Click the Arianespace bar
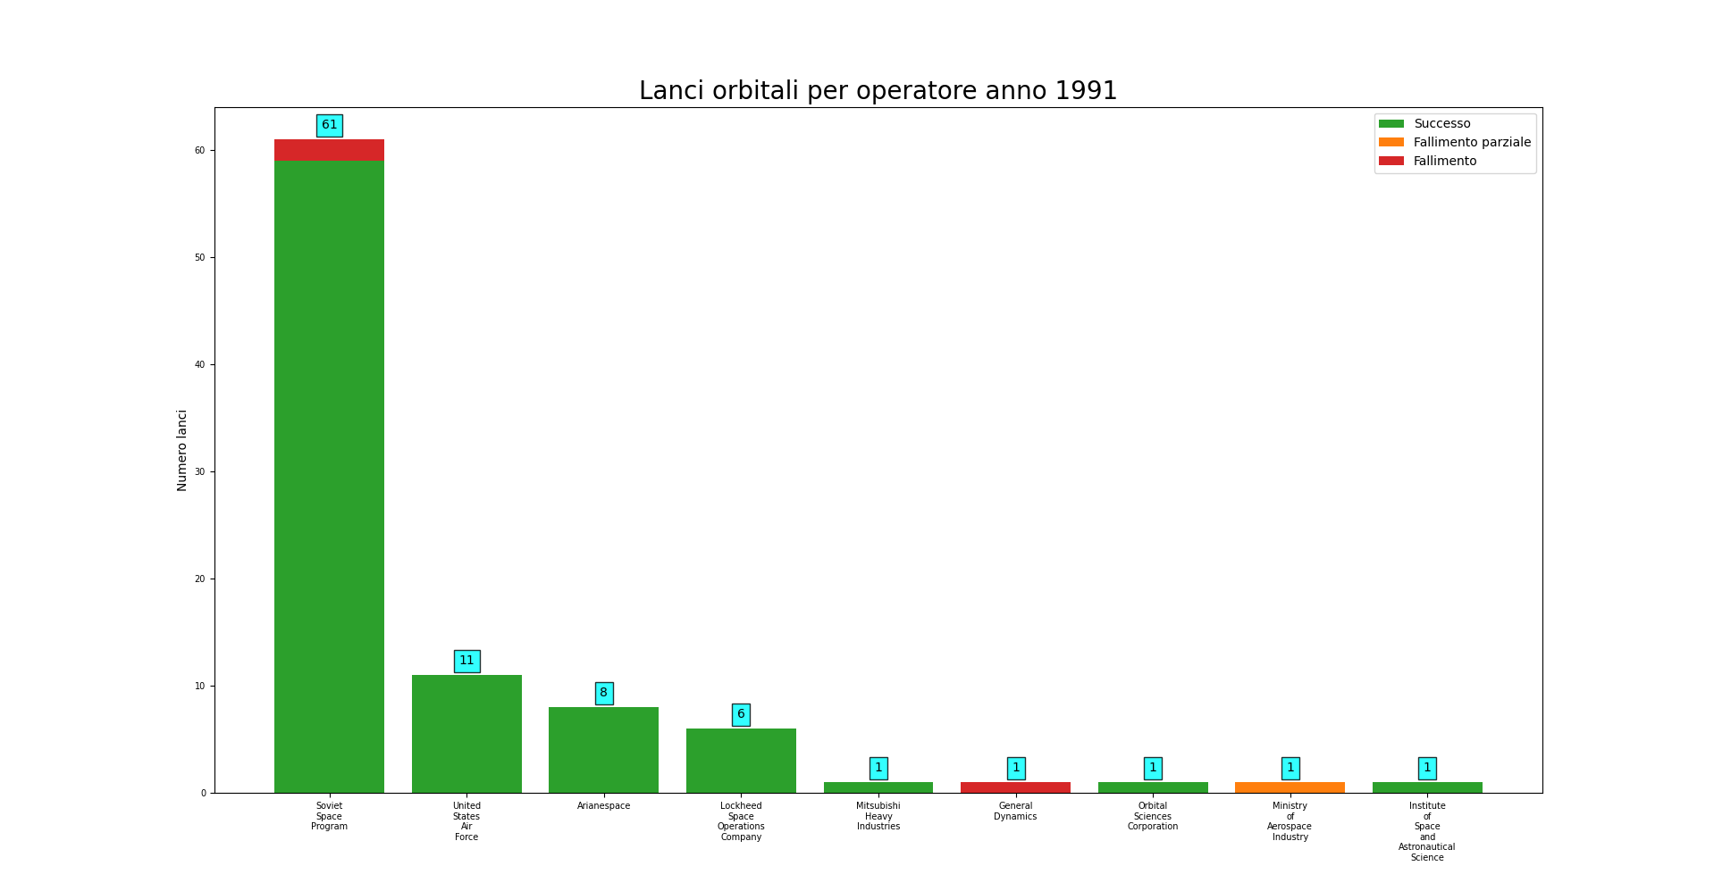 pyautogui.click(x=603, y=750)
